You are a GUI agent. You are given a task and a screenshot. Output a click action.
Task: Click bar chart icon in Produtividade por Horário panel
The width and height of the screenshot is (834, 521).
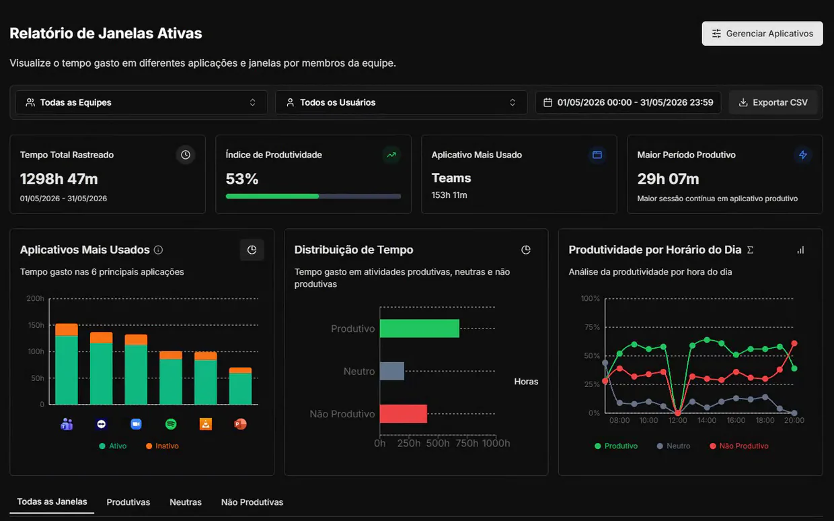pos(800,250)
